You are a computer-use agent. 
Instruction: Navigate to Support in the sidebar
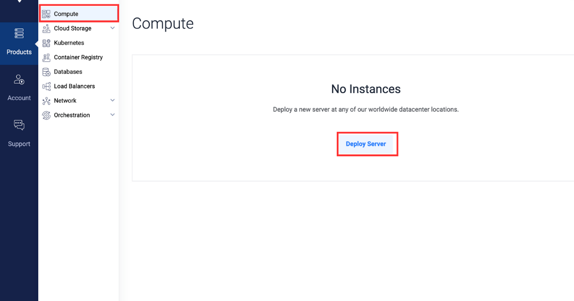click(19, 134)
